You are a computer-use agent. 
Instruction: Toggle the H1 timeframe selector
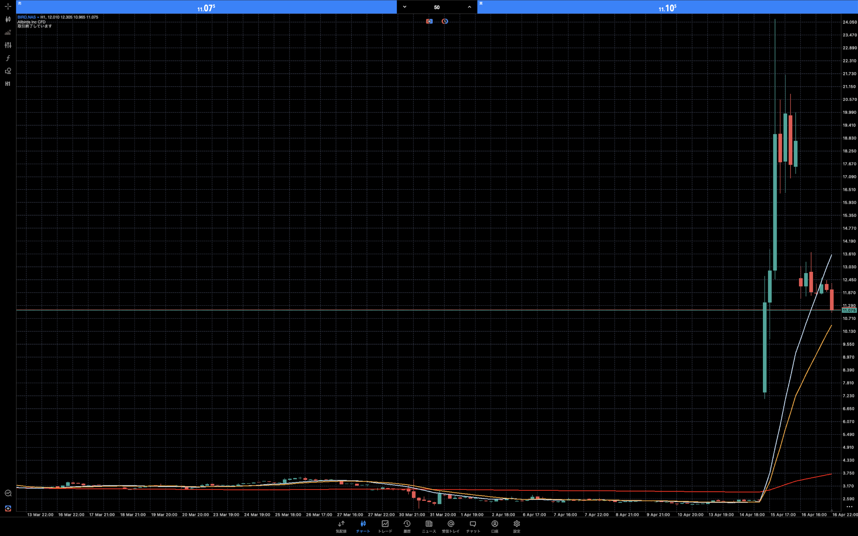click(8, 84)
